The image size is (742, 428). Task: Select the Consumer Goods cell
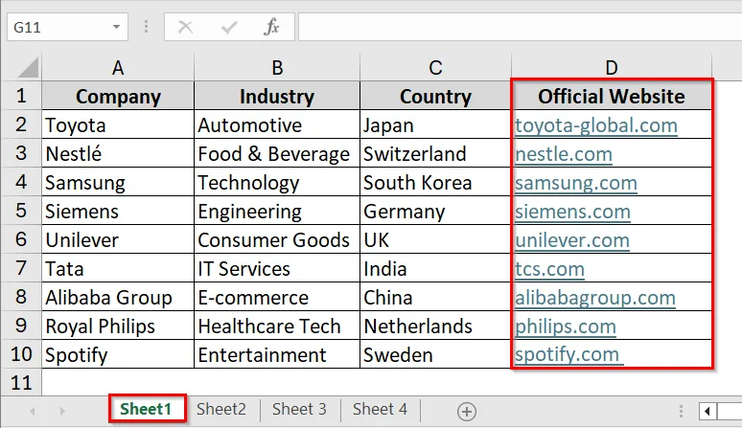pos(277,239)
